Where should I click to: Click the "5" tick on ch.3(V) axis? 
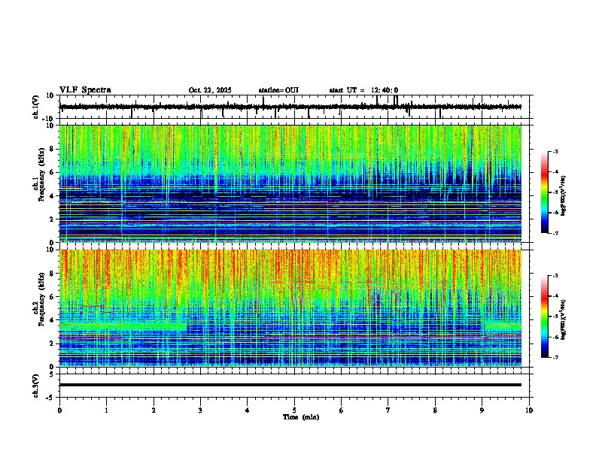(52, 374)
